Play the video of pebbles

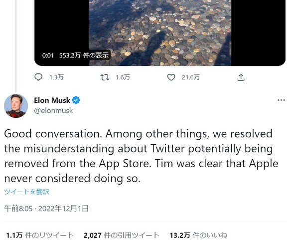160,33
